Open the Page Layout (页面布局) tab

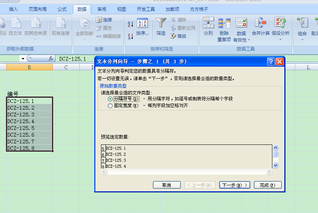(x=38, y=9)
